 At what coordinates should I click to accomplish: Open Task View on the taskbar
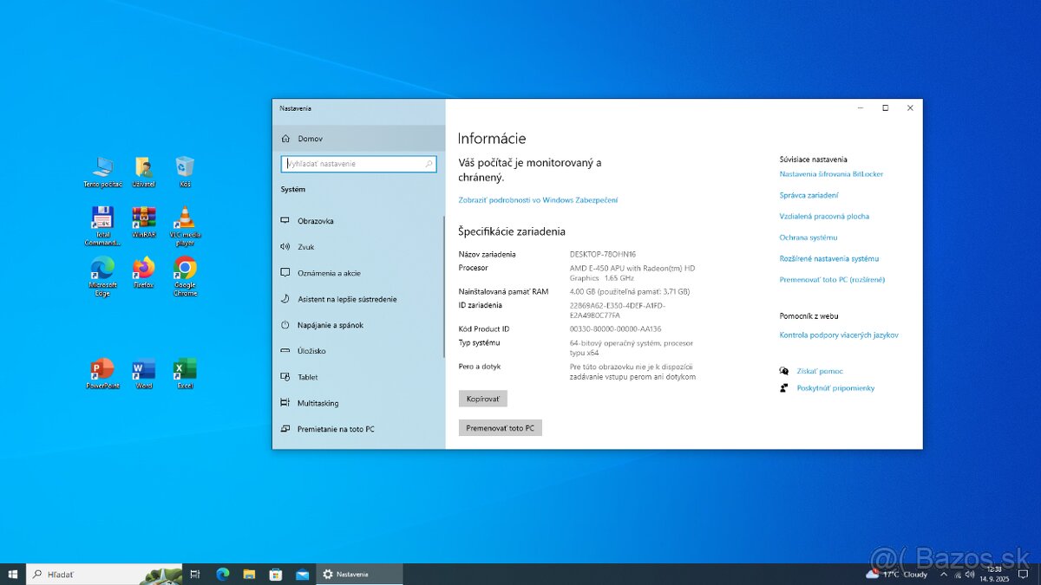point(193,573)
